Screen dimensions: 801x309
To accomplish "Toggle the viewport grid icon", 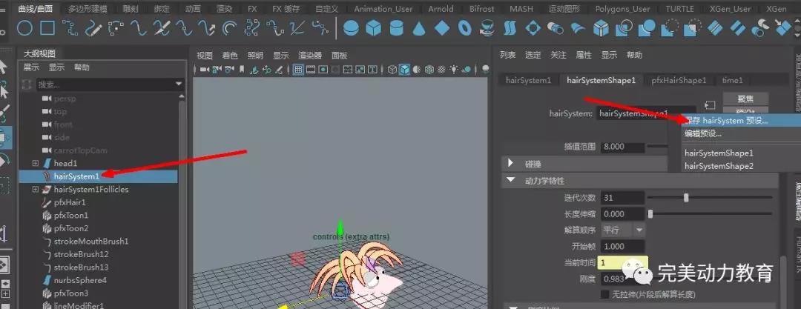I will [299, 70].
